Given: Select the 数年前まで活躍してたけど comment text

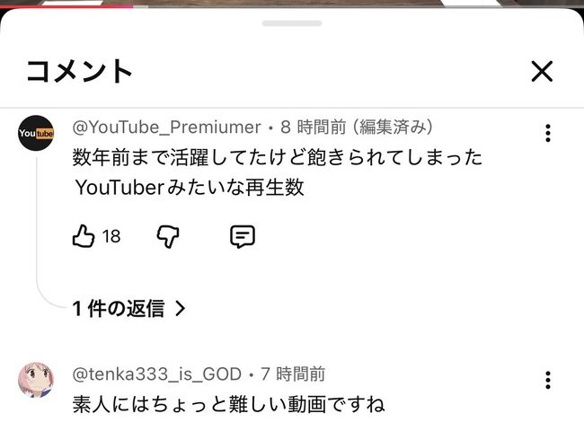Looking at the screenshot, I should [x=278, y=172].
